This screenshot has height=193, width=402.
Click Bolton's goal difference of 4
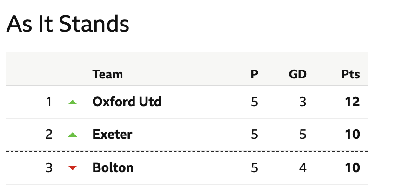(303, 167)
